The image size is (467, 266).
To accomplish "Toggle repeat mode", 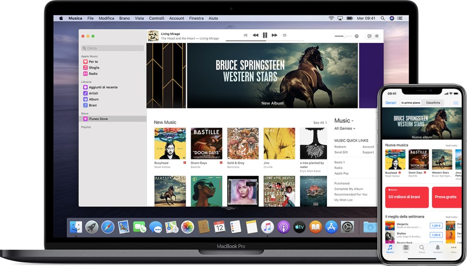I will (284, 35).
